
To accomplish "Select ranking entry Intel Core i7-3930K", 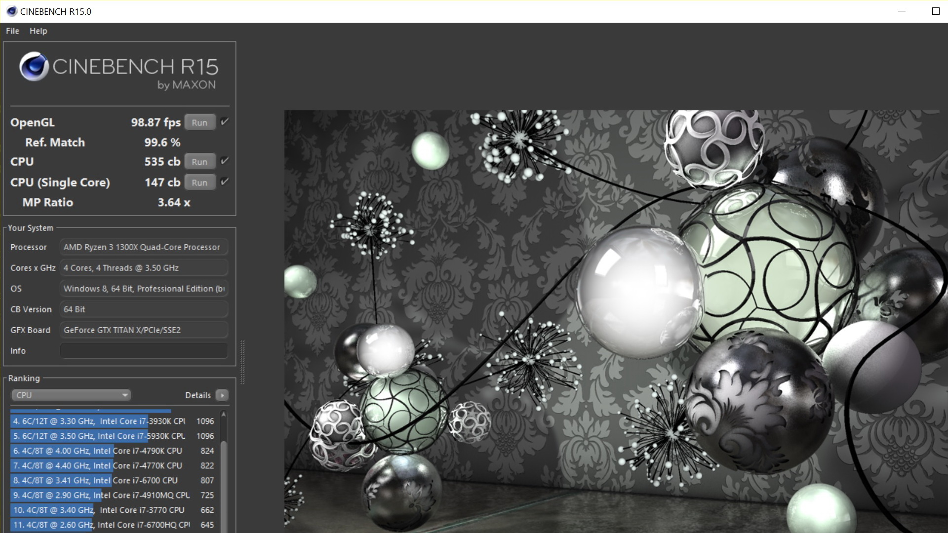I will pos(114,421).
